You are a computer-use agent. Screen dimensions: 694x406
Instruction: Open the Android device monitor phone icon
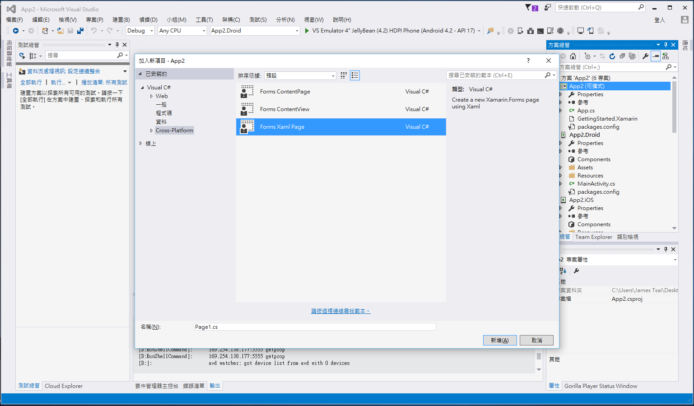[x=521, y=31]
